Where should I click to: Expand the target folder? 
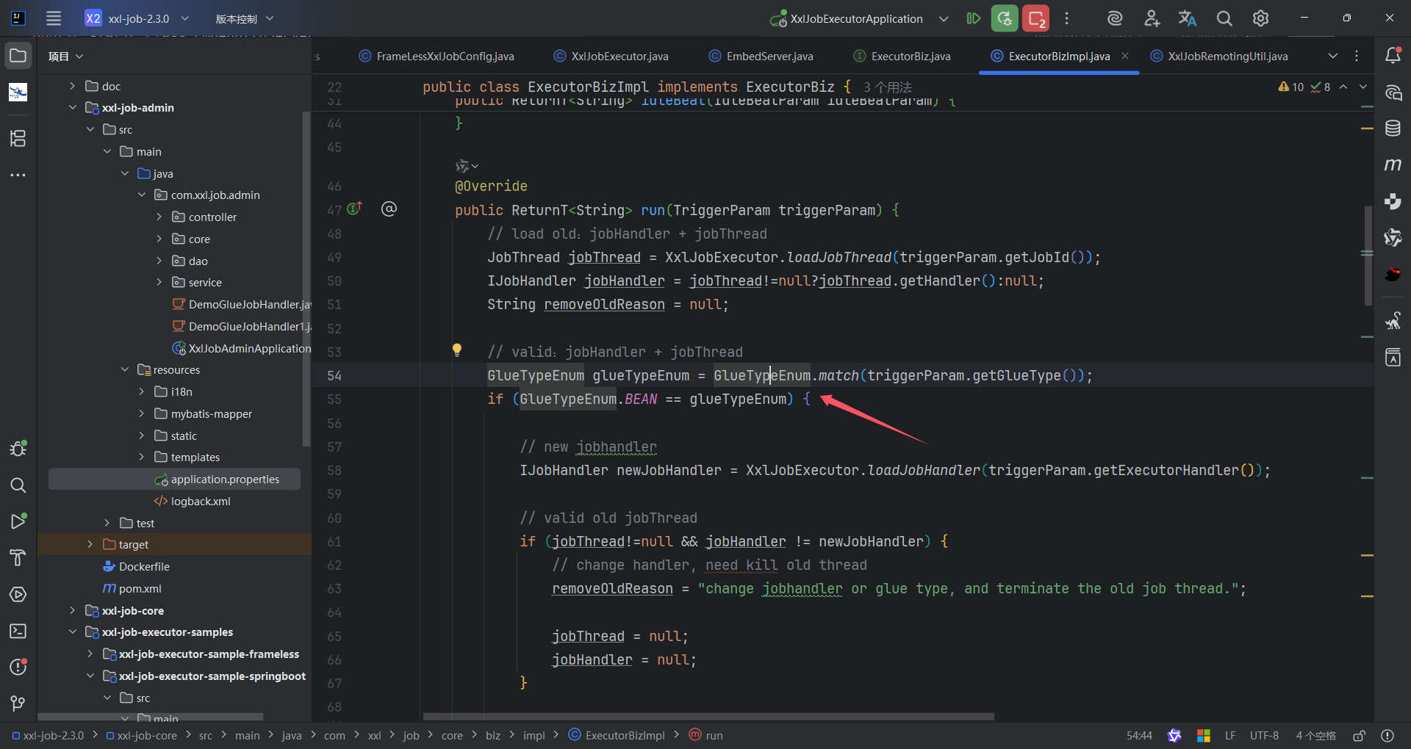point(90,545)
